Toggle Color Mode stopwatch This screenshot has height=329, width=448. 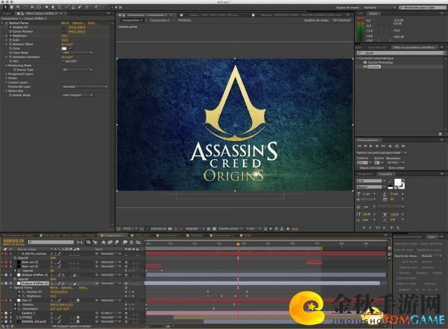point(10,53)
